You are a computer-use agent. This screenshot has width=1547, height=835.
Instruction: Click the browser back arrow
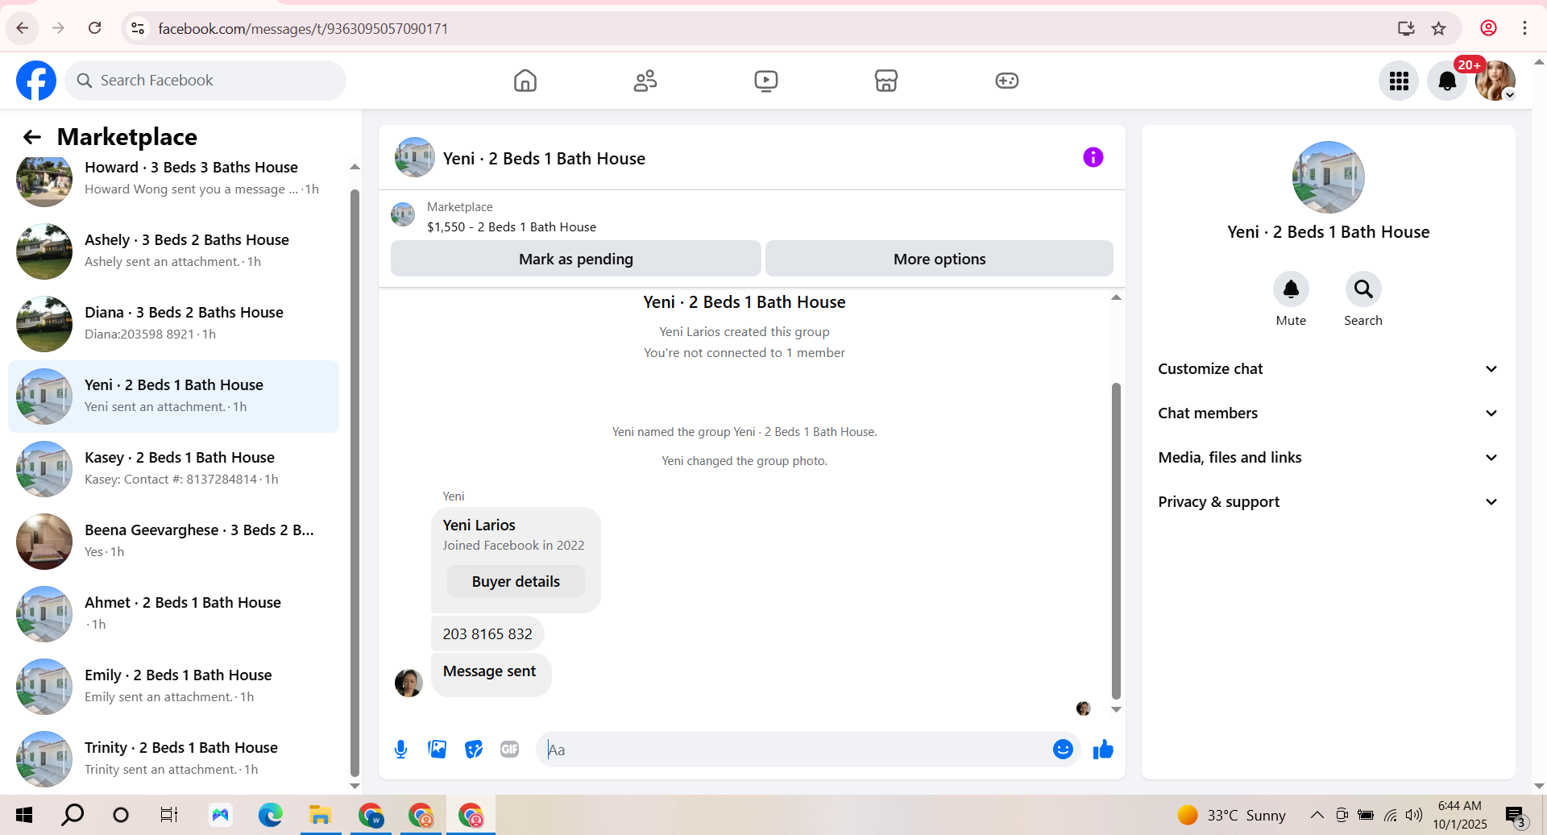(22, 28)
